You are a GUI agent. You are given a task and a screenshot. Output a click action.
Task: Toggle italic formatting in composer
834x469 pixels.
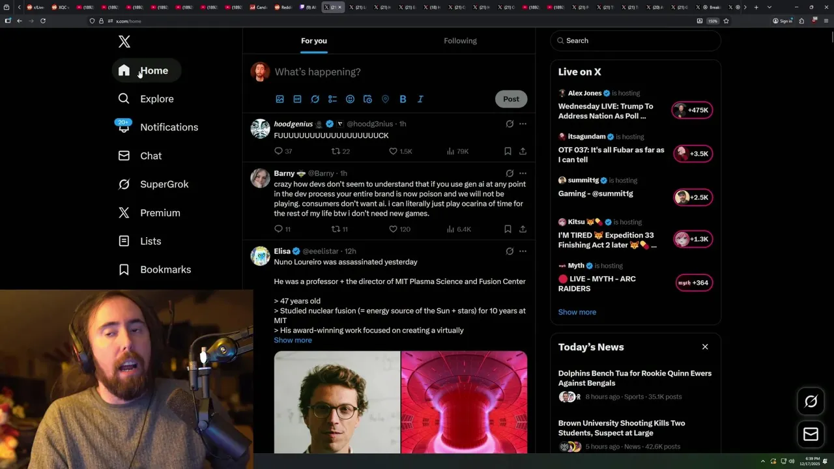pyautogui.click(x=420, y=99)
